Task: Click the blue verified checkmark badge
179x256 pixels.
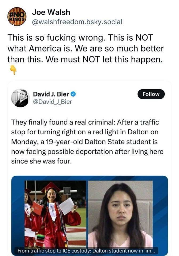Action: point(73,94)
